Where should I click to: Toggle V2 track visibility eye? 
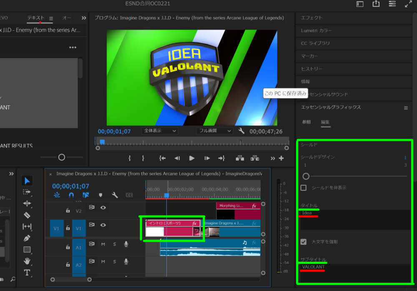(103, 207)
